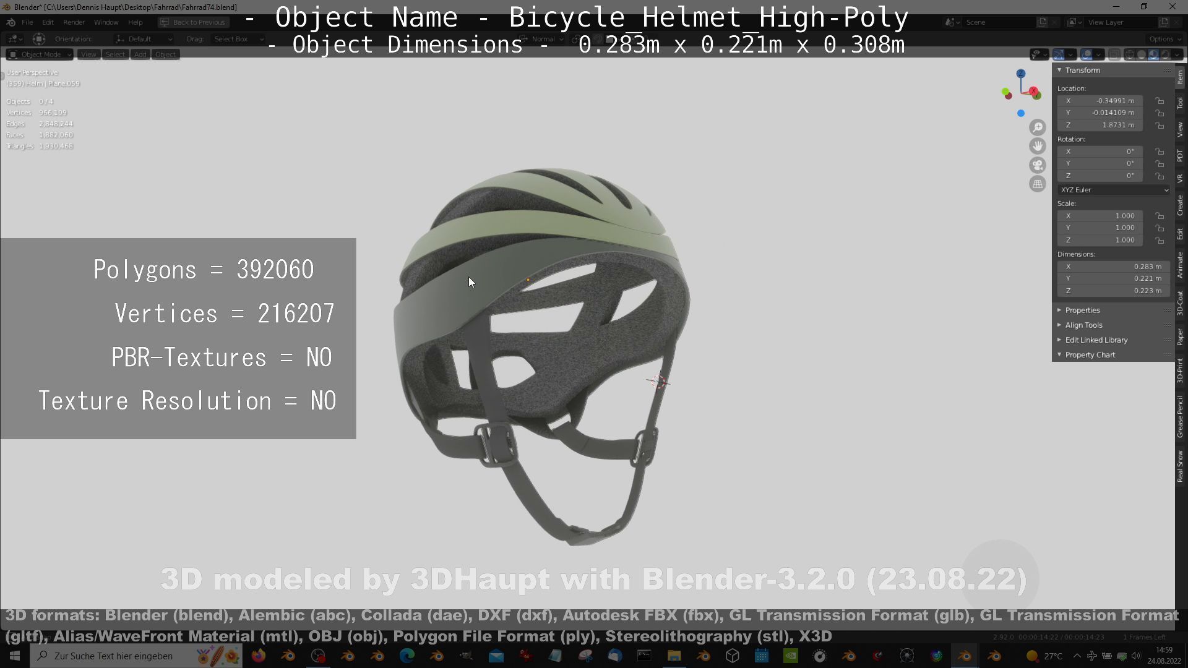
Task: Open the viewport Object menu
Action: pyautogui.click(x=165, y=54)
